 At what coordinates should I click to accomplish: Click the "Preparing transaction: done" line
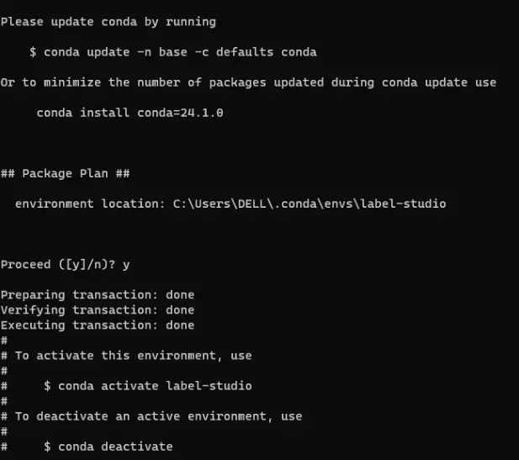tap(98, 295)
